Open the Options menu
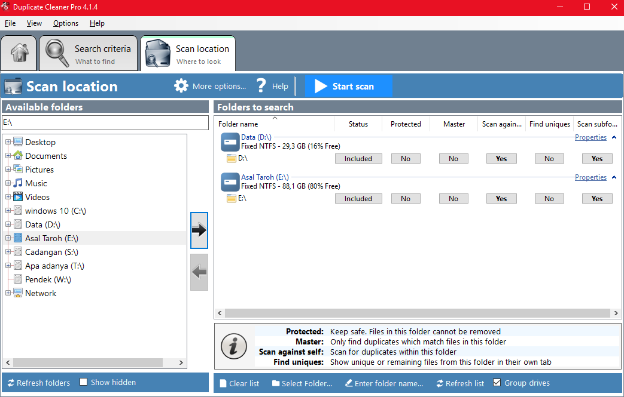This screenshot has height=397, width=624. [66, 23]
